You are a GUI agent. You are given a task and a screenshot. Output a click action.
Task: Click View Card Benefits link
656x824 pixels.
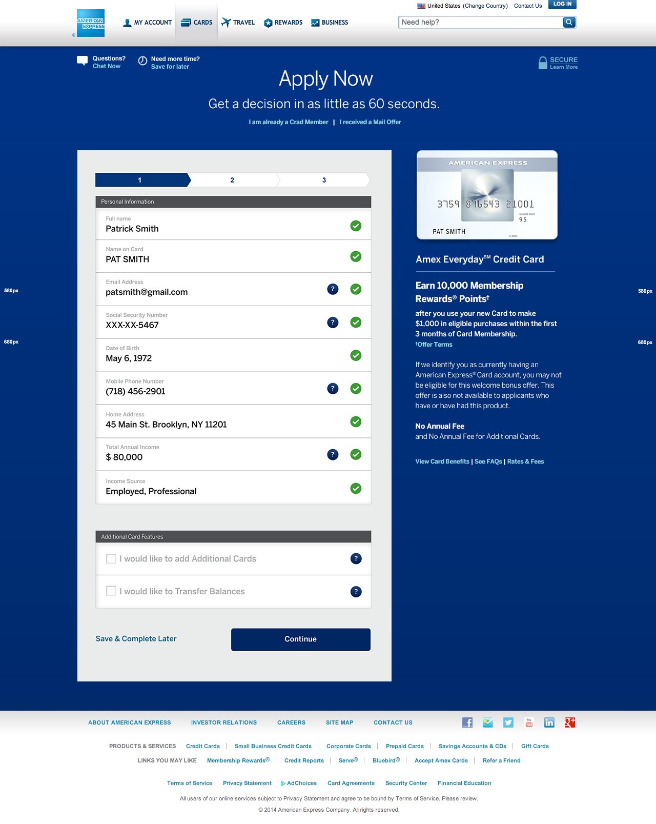442,461
